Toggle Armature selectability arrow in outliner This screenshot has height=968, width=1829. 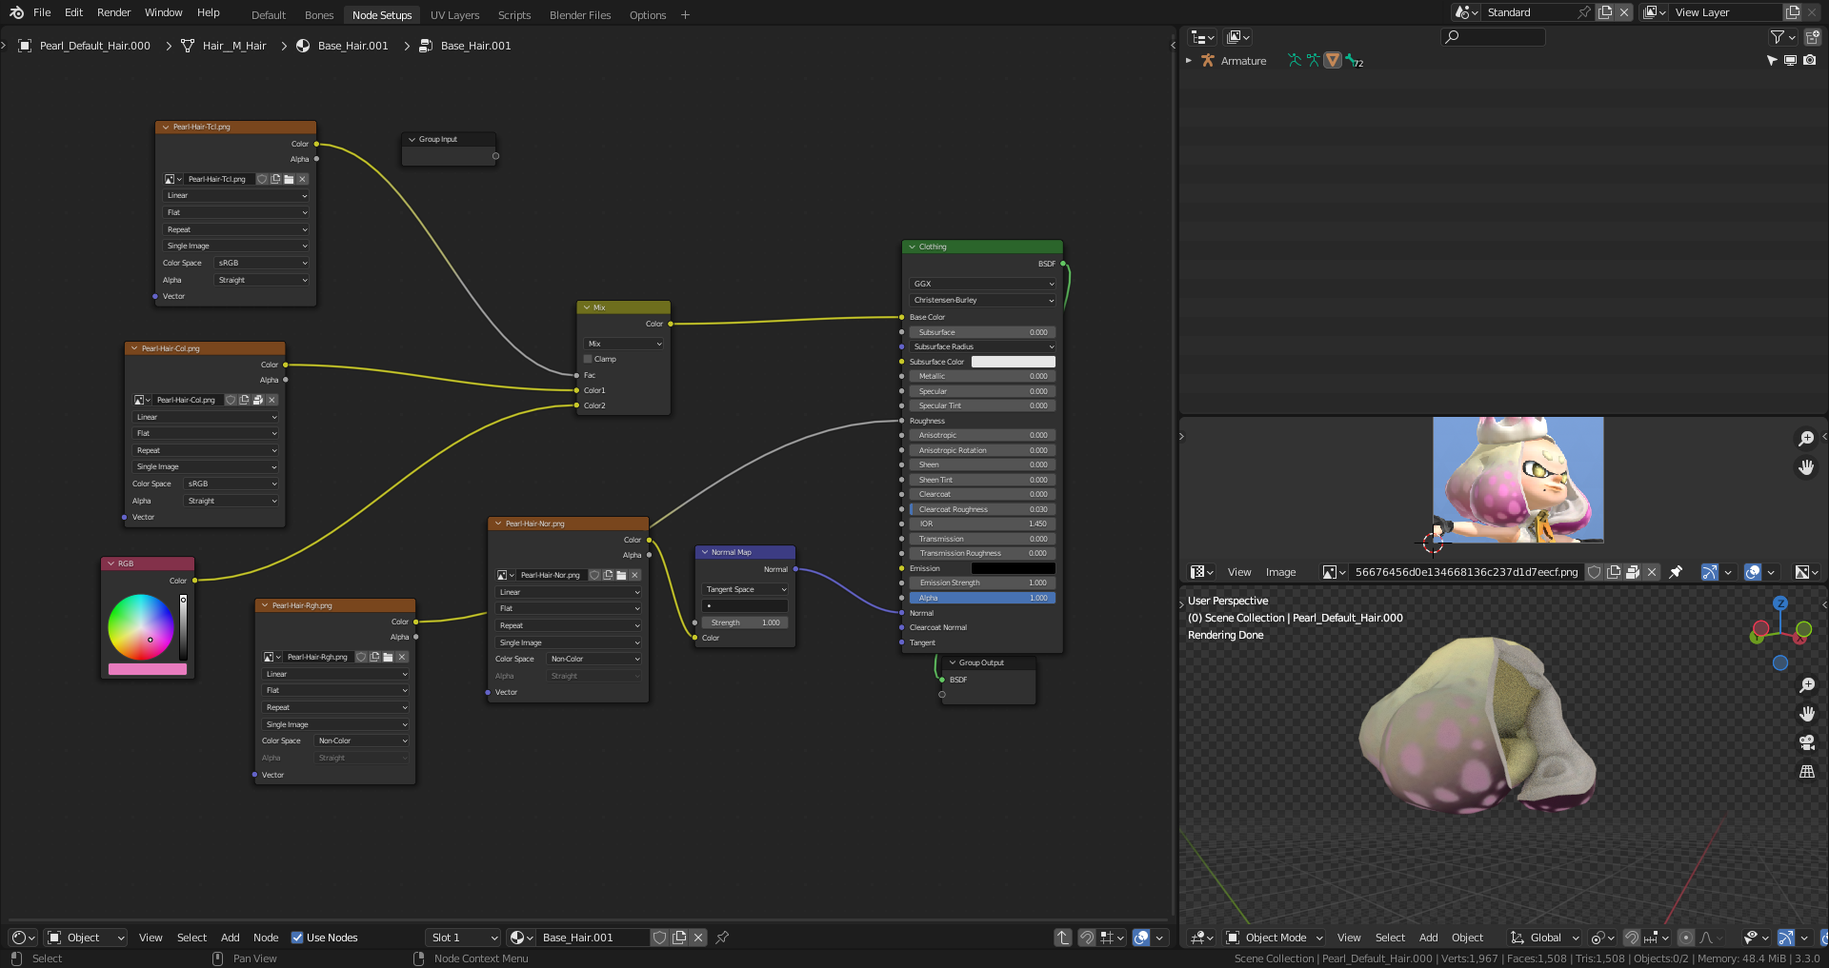(x=1772, y=61)
